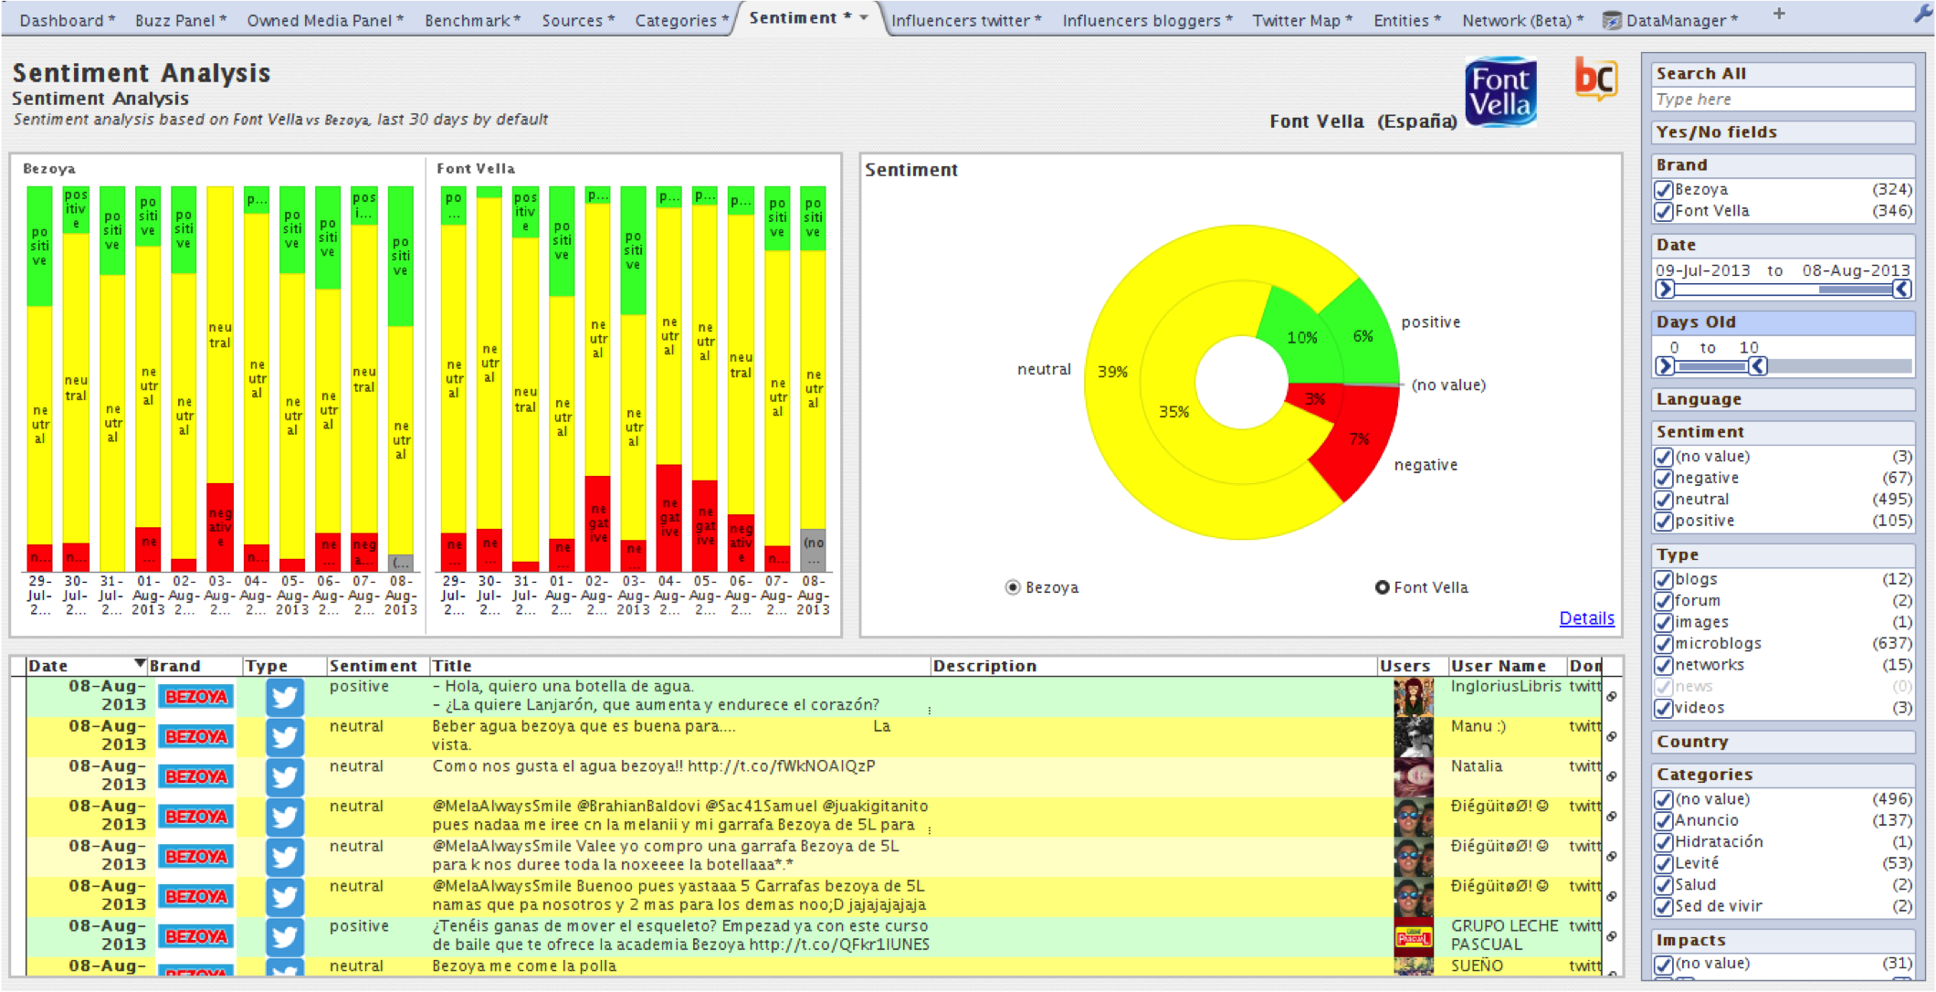Click Twitter bird icon in first table row

(285, 697)
